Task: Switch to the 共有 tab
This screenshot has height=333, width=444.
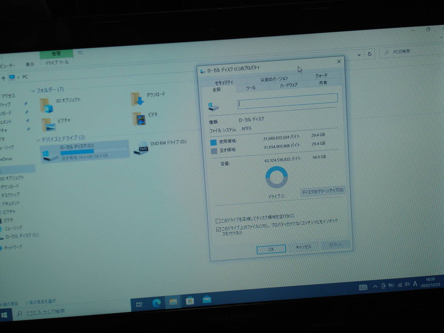Action: (x=323, y=83)
